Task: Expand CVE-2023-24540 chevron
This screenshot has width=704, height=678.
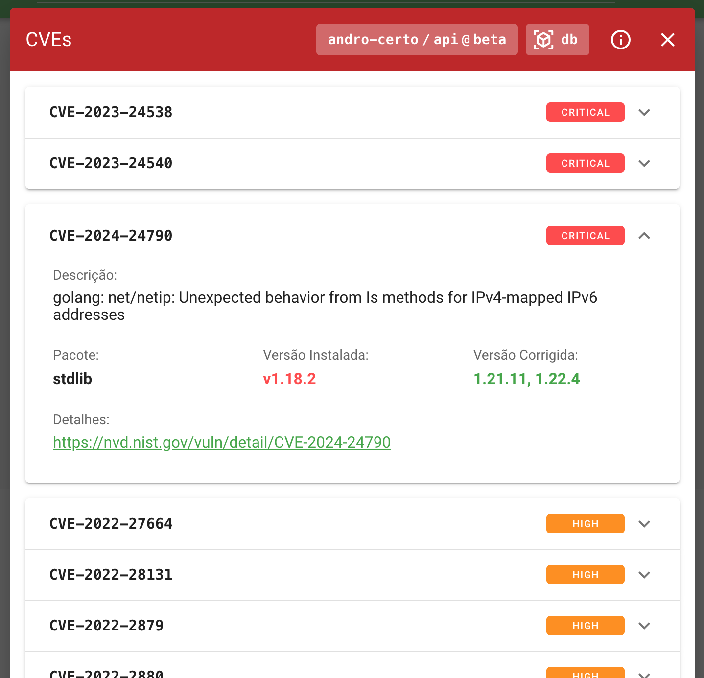Action: [x=644, y=163]
